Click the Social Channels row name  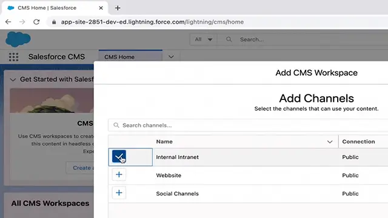click(x=177, y=194)
